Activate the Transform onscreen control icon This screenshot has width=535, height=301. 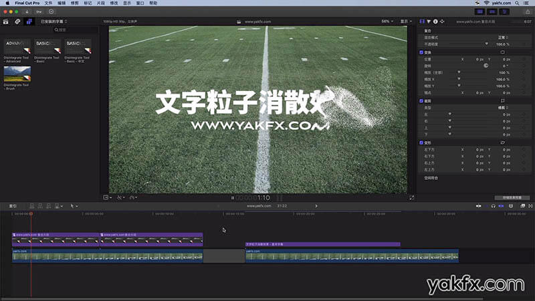click(503, 52)
